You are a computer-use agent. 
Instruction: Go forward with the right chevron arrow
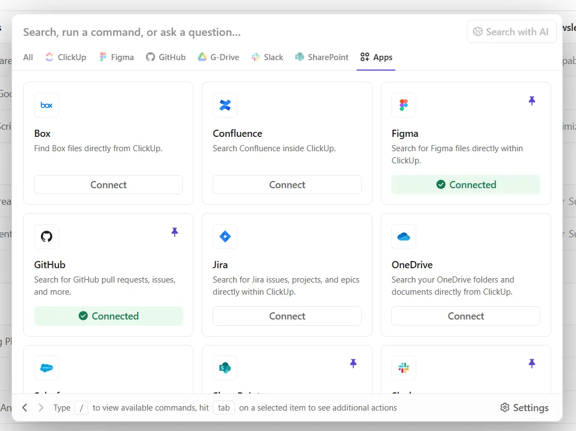click(x=41, y=407)
